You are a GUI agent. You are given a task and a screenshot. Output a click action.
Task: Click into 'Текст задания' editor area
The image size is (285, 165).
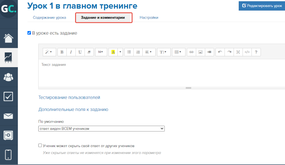162,73
